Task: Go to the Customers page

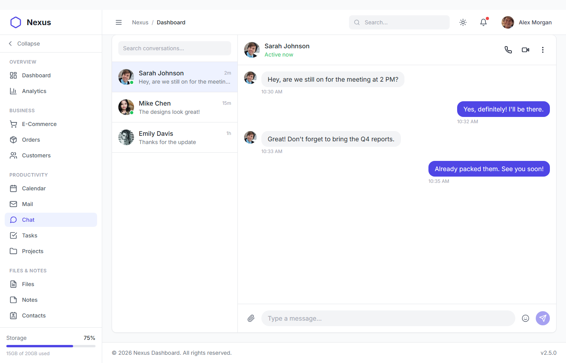Action: pyautogui.click(x=51, y=155)
